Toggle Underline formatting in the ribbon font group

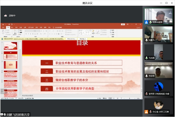pos(30,34)
